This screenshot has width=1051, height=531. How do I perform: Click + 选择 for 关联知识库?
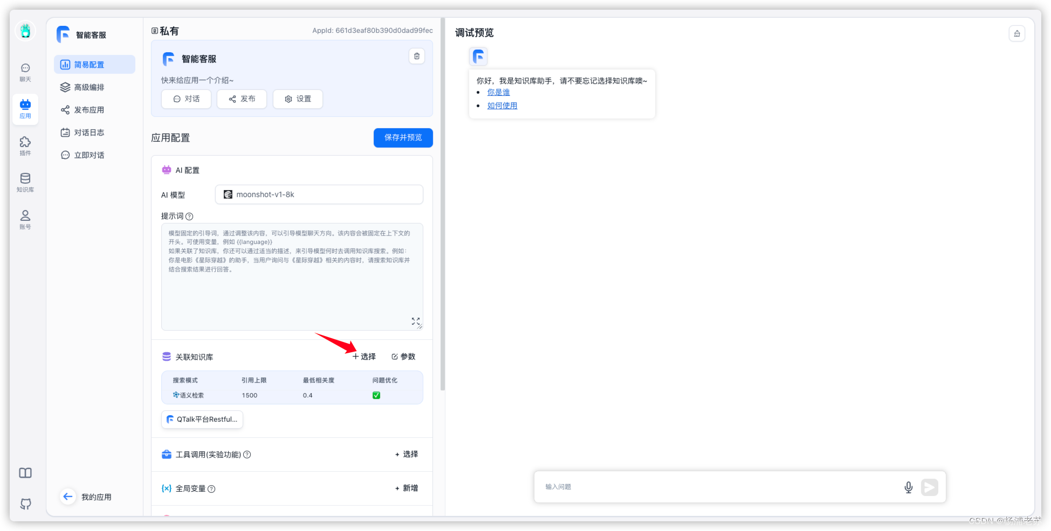pos(364,357)
